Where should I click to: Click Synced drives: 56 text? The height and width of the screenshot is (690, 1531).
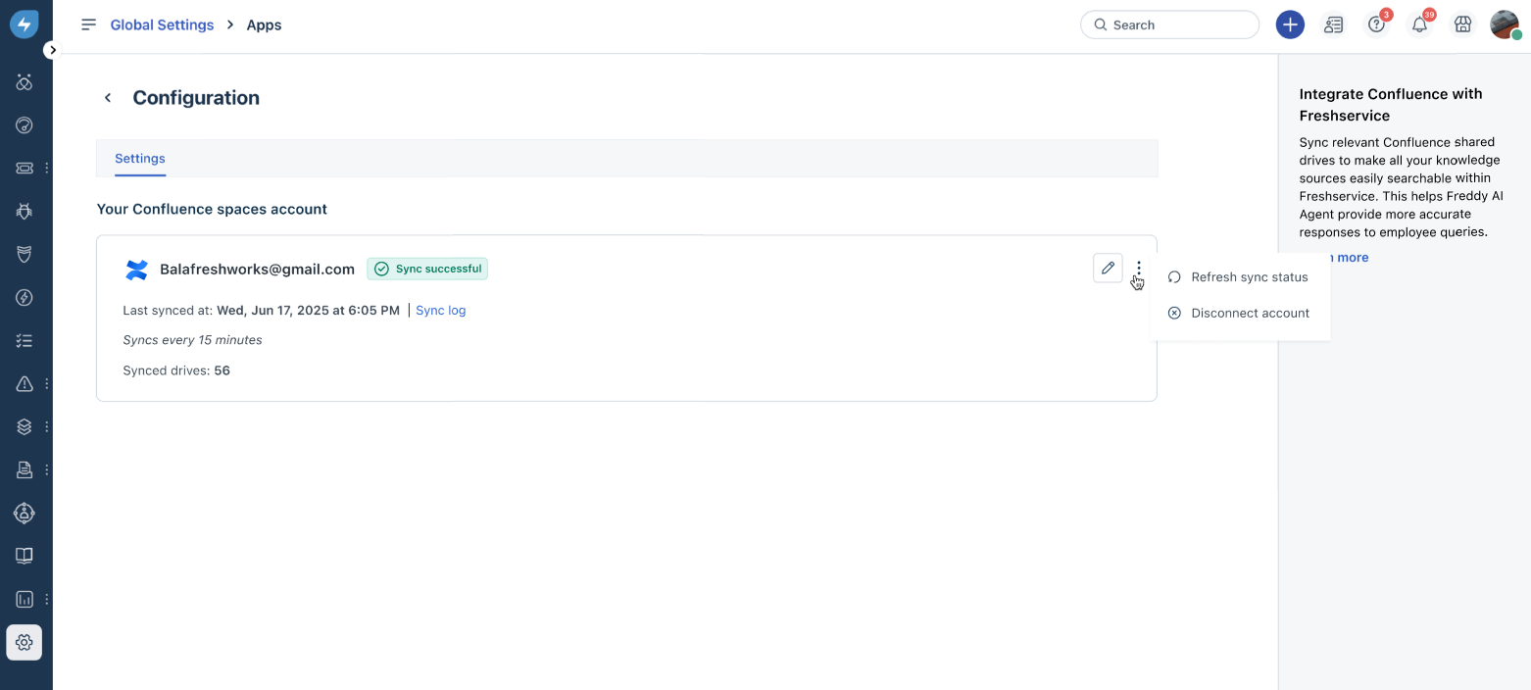coord(176,370)
